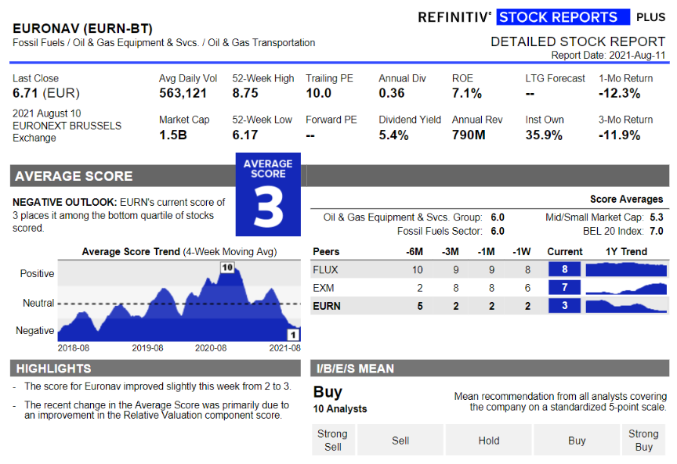677x464 pixels.
Task: Click the 3-Mo Return value -11.9%
Action: pyautogui.click(x=619, y=135)
